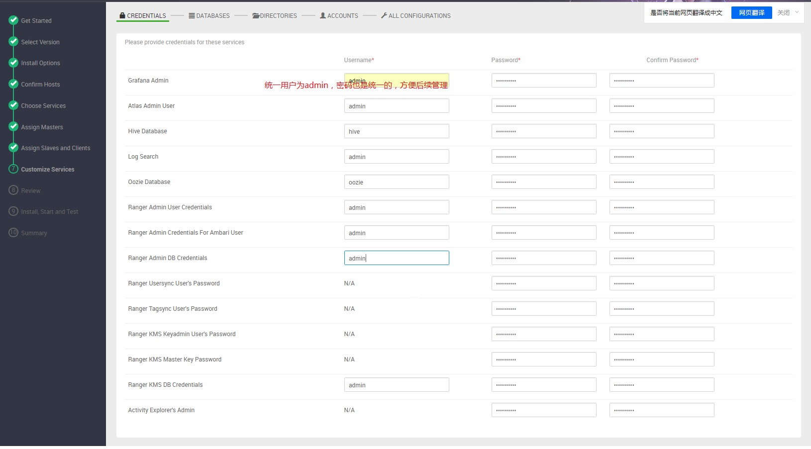This screenshot has width=811, height=449.
Task: Click the Assign Masters checkmark icon
Action: click(13, 127)
